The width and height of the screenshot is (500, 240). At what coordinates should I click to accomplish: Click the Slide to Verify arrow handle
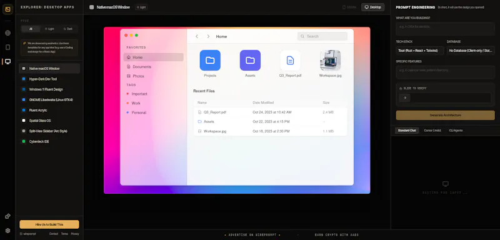(404, 98)
